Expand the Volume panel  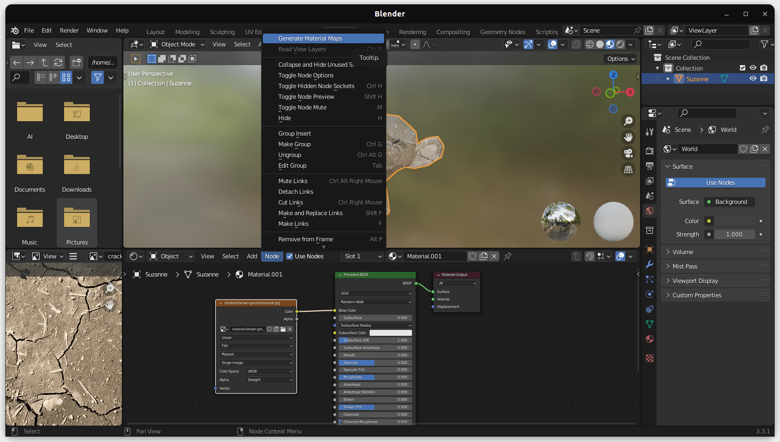[715, 252]
